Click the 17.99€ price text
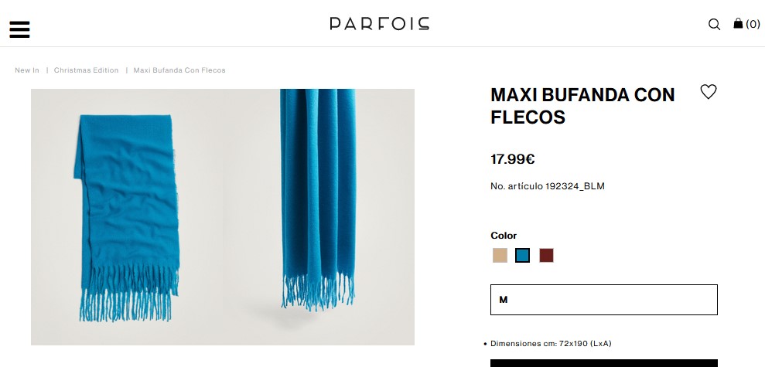The height and width of the screenshot is (367, 765). click(x=513, y=159)
